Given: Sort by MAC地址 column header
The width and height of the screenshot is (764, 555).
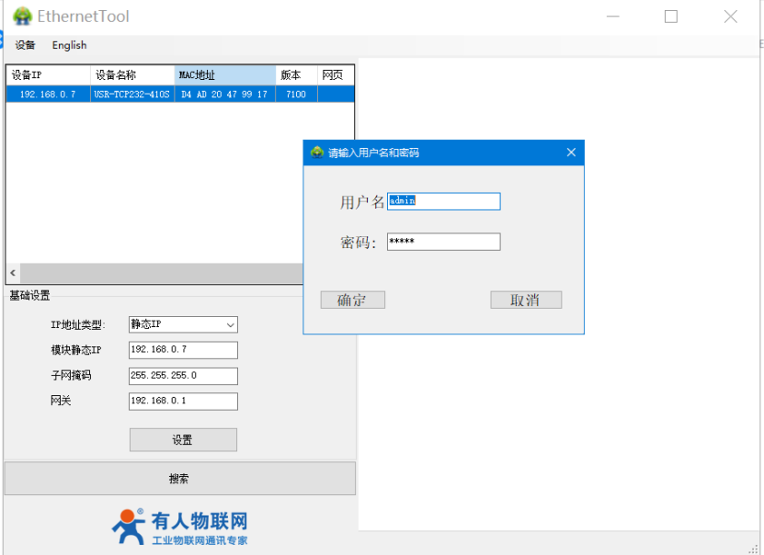Looking at the screenshot, I should [x=224, y=75].
